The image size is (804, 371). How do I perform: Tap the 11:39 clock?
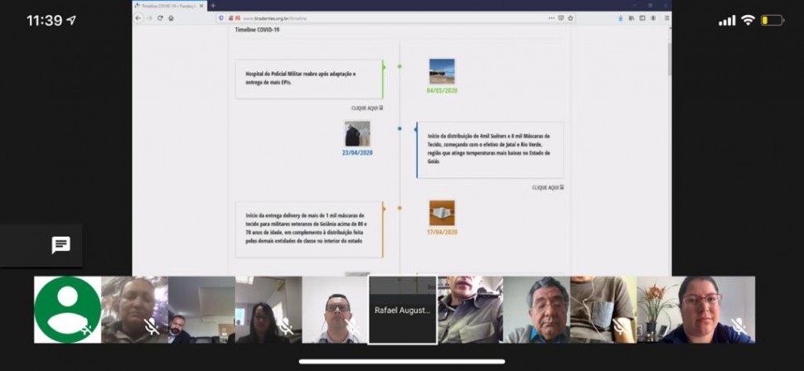click(44, 21)
